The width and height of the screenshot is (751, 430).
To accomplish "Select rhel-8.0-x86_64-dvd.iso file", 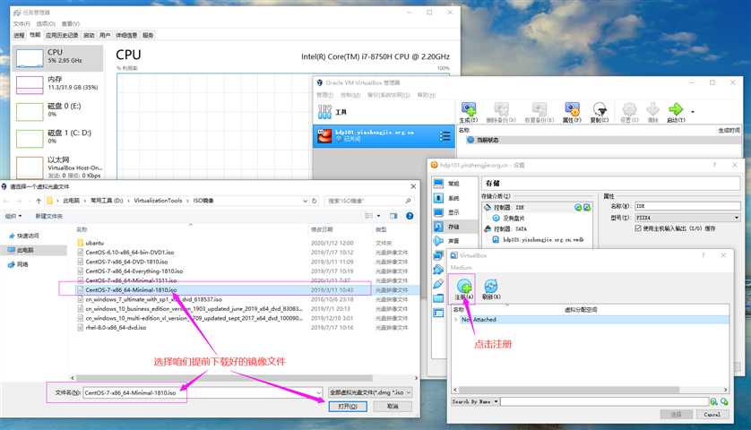I will point(116,328).
